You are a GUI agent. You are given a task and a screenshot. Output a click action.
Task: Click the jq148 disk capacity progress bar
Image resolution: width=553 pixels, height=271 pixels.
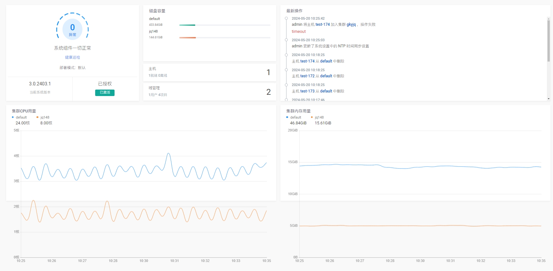(x=225, y=38)
